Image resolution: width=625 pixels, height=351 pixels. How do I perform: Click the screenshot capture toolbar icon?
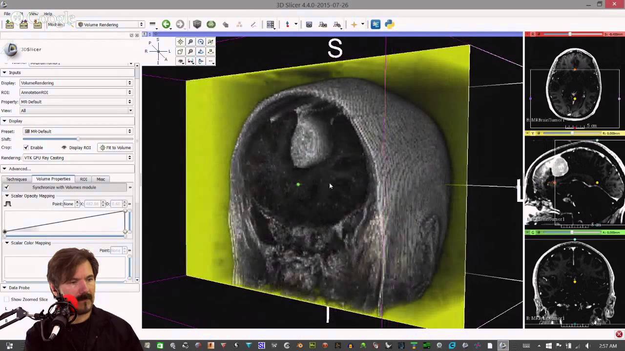309,24
